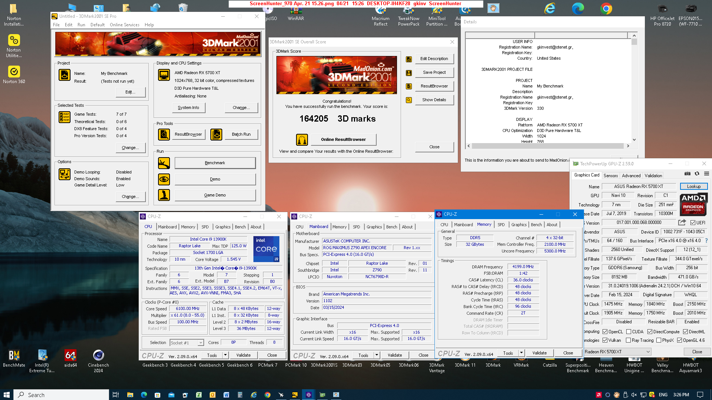This screenshot has height=400, width=712.
Task: Open the notification center in system tray
Action: [x=700, y=395]
